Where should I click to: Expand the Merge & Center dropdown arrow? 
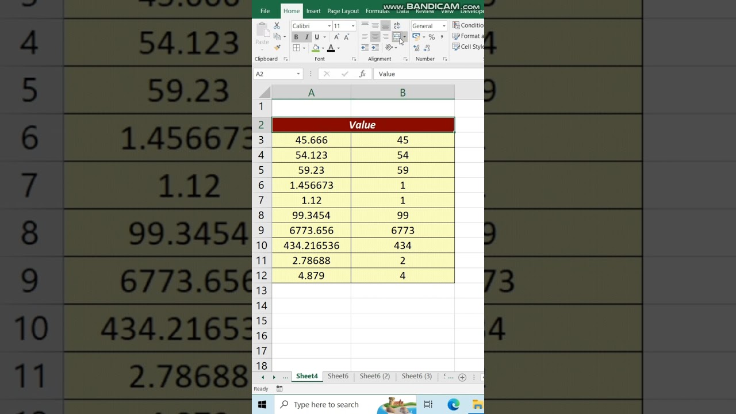tap(404, 37)
